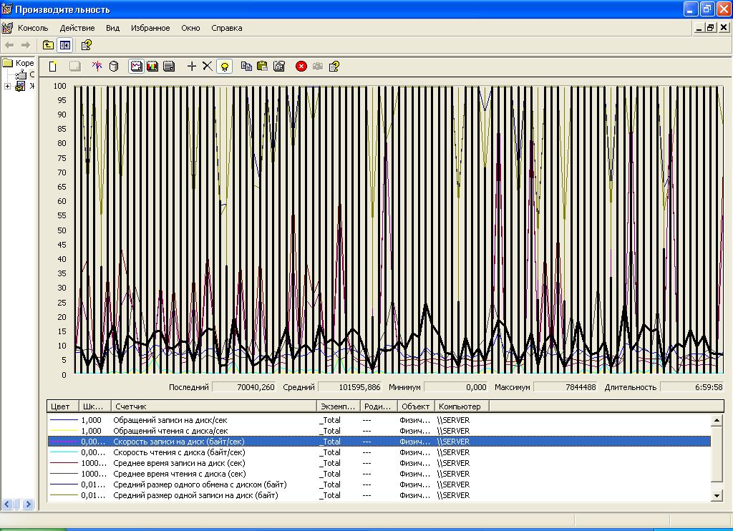Screen dimensions: 733x531
Task: Click the View Log Data cylinder icon
Action: pyautogui.click(x=113, y=66)
